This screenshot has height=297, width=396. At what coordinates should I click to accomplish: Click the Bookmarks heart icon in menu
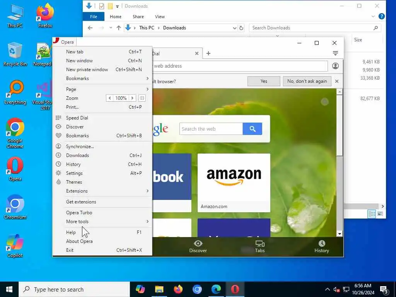(58, 136)
